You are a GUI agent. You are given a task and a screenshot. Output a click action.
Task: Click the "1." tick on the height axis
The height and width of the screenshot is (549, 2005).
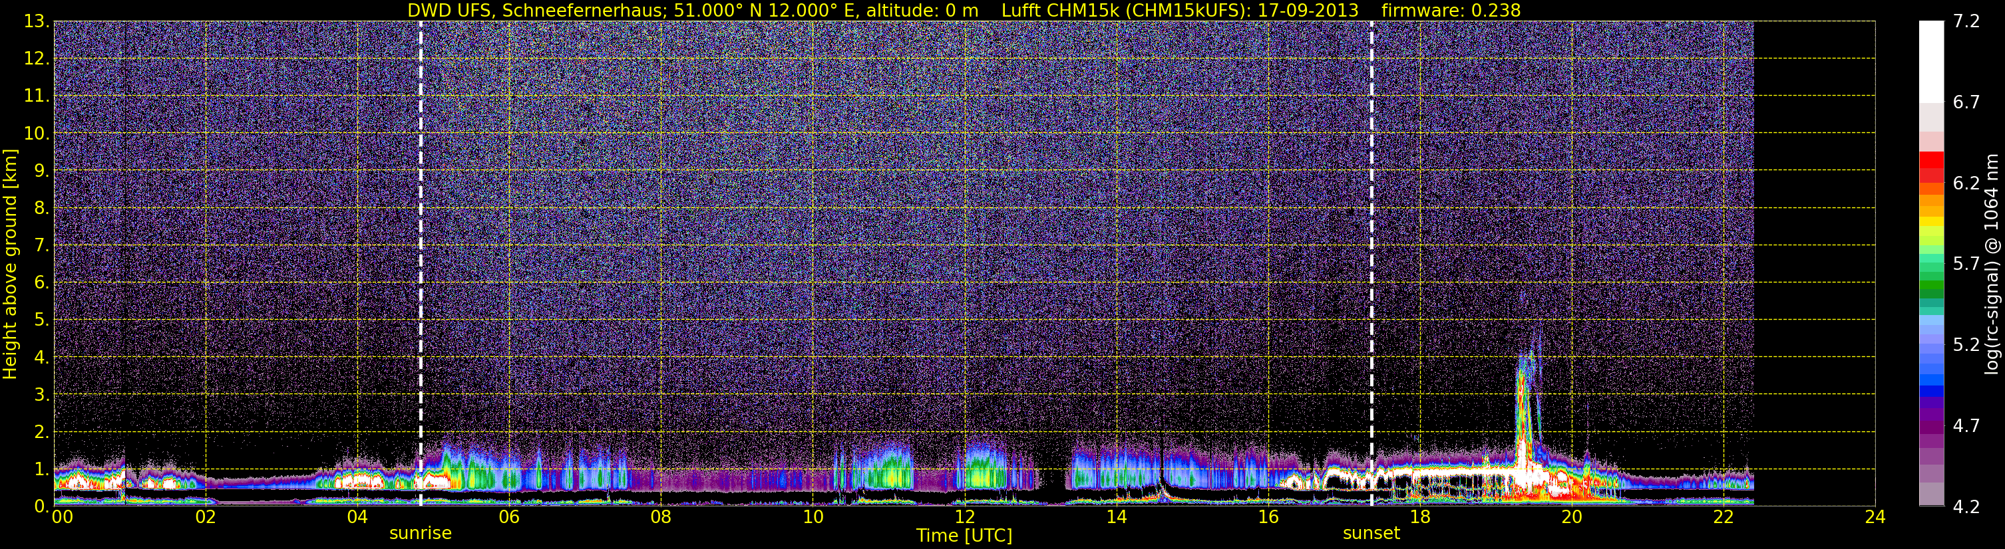tap(41, 469)
